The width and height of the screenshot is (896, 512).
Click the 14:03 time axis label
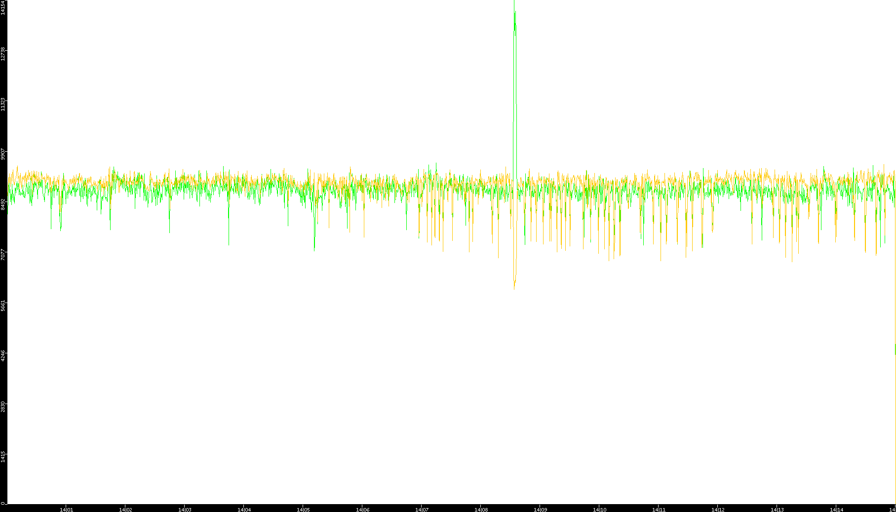(185, 510)
